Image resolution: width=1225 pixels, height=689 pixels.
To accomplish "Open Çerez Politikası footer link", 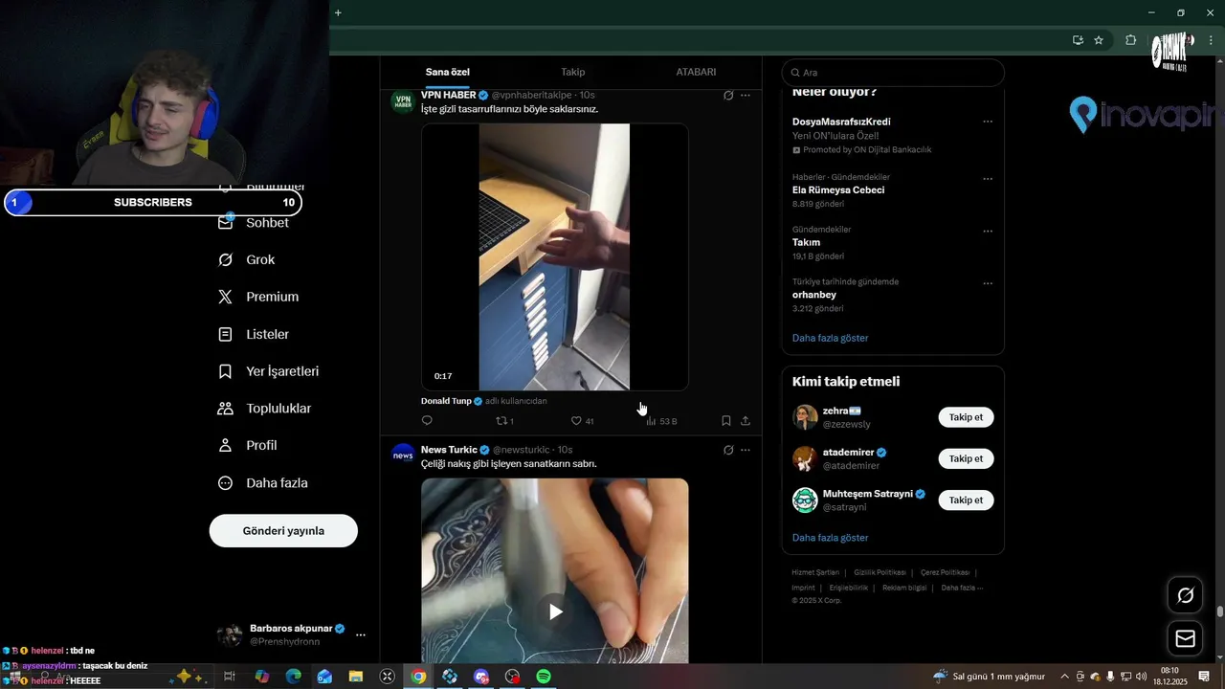I will tap(945, 572).
